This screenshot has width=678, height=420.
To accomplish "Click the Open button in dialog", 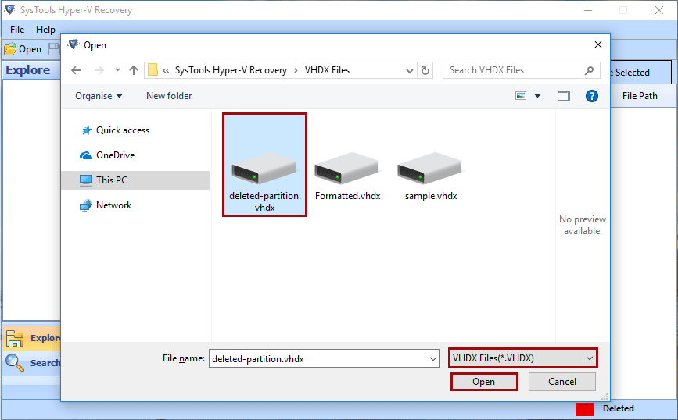I will tap(484, 382).
